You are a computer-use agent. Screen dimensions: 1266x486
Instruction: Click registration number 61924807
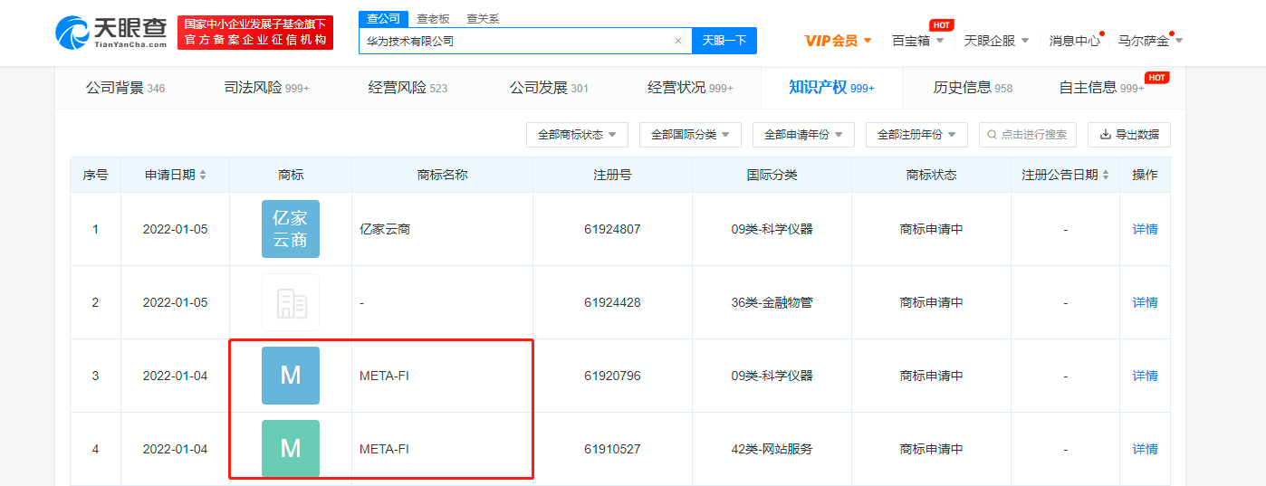[612, 229]
